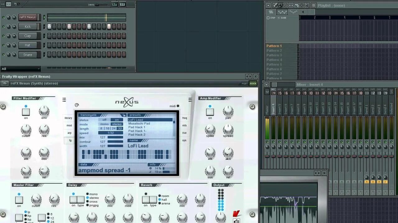Open the arp tab in Nexus
398x223 pixels.
click(69, 133)
